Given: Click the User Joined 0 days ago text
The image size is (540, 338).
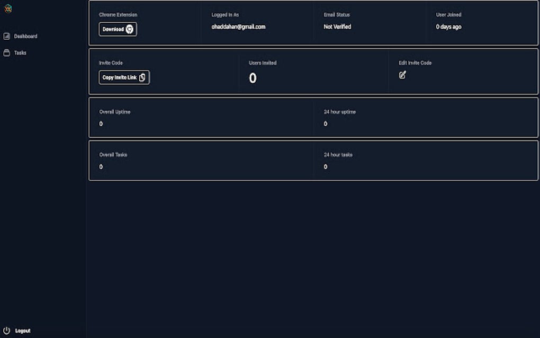Looking at the screenshot, I should (x=448, y=26).
